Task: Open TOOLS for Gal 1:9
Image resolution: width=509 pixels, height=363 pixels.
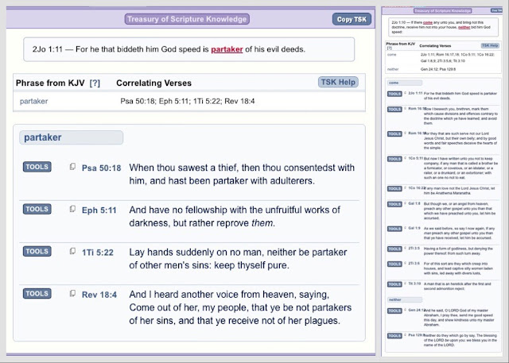Action: (x=394, y=229)
